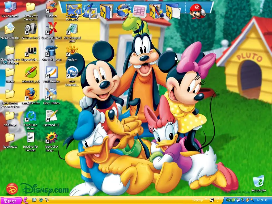This screenshot has width=272, height=204.
Task: Click the Internet Explorer quick launch icon
Action: (x=41, y=200)
